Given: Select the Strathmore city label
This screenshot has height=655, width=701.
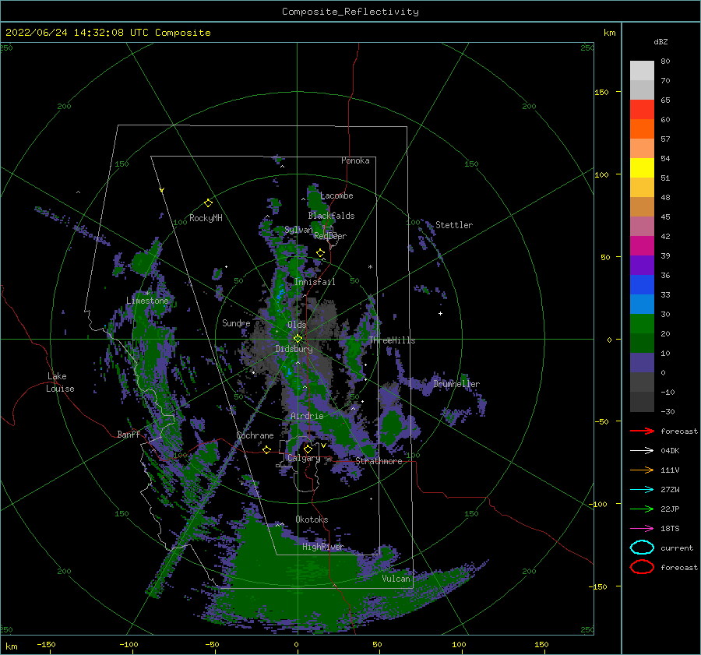Looking at the screenshot, I should (379, 461).
